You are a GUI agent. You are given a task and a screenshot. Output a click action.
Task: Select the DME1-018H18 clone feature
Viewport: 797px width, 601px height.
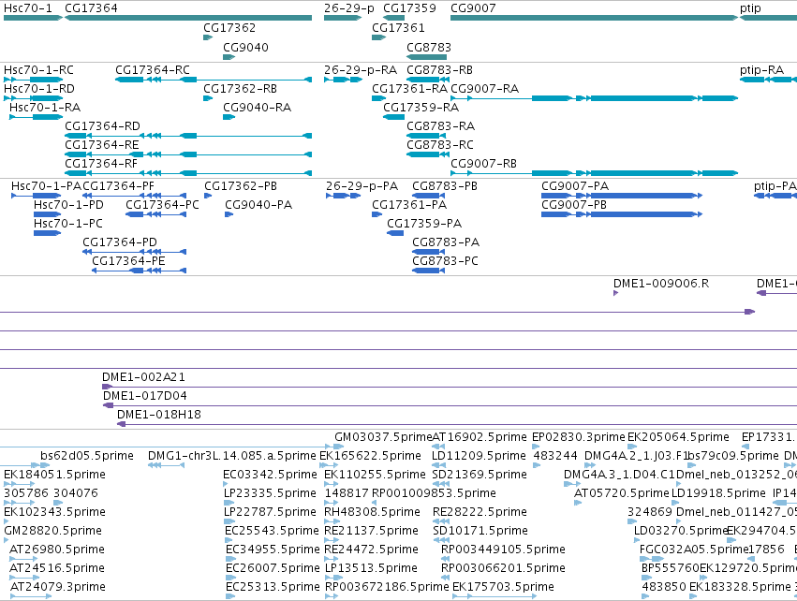point(457,424)
